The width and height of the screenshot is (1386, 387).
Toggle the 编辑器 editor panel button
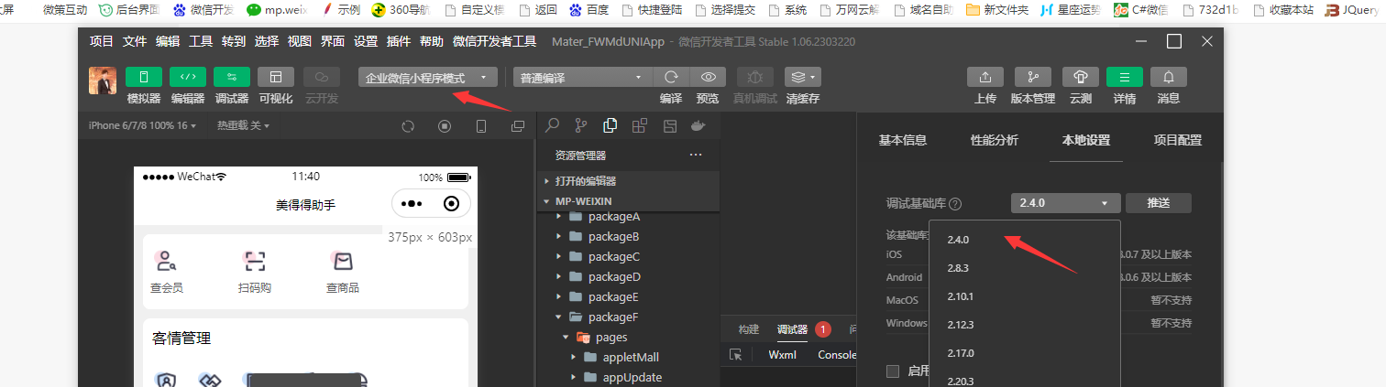(187, 78)
